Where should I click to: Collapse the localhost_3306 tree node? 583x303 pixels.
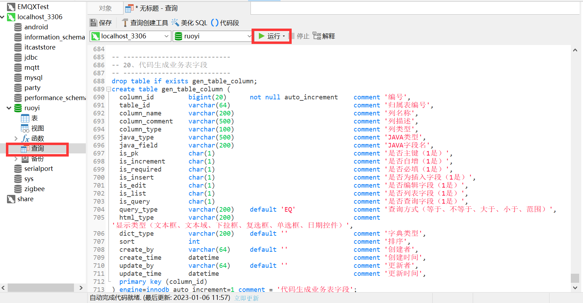coord(2,17)
